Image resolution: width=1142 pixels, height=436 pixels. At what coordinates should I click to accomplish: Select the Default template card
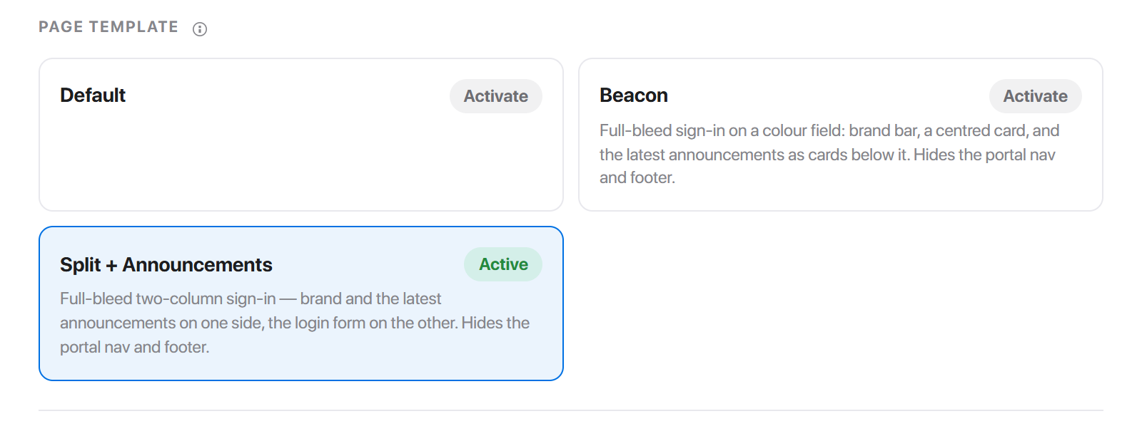[x=301, y=135]
